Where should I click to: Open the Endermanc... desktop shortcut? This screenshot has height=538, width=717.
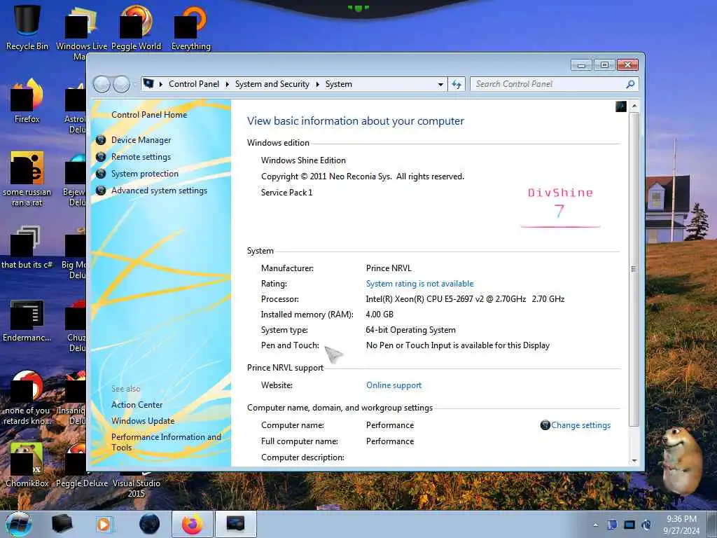[x=27, y=320]
